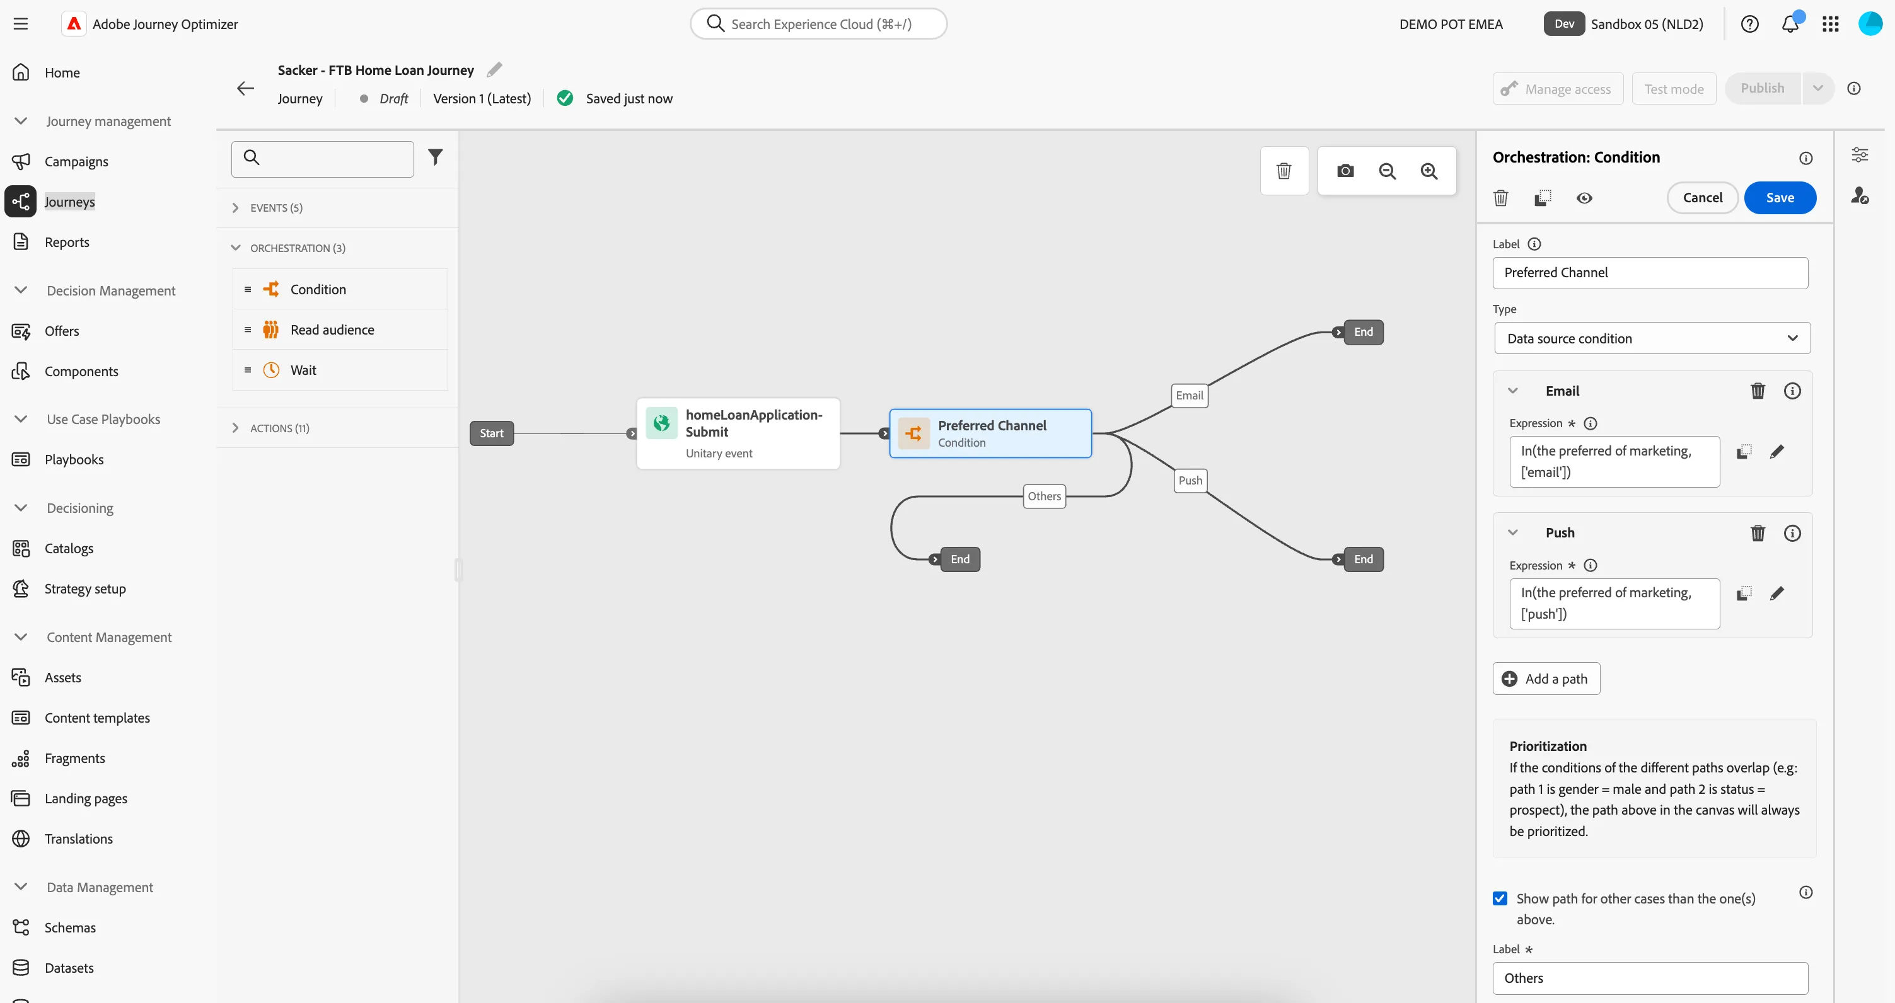Open the app switcher grid
Screen dimensions: 1895x1003
[1830, 23]
